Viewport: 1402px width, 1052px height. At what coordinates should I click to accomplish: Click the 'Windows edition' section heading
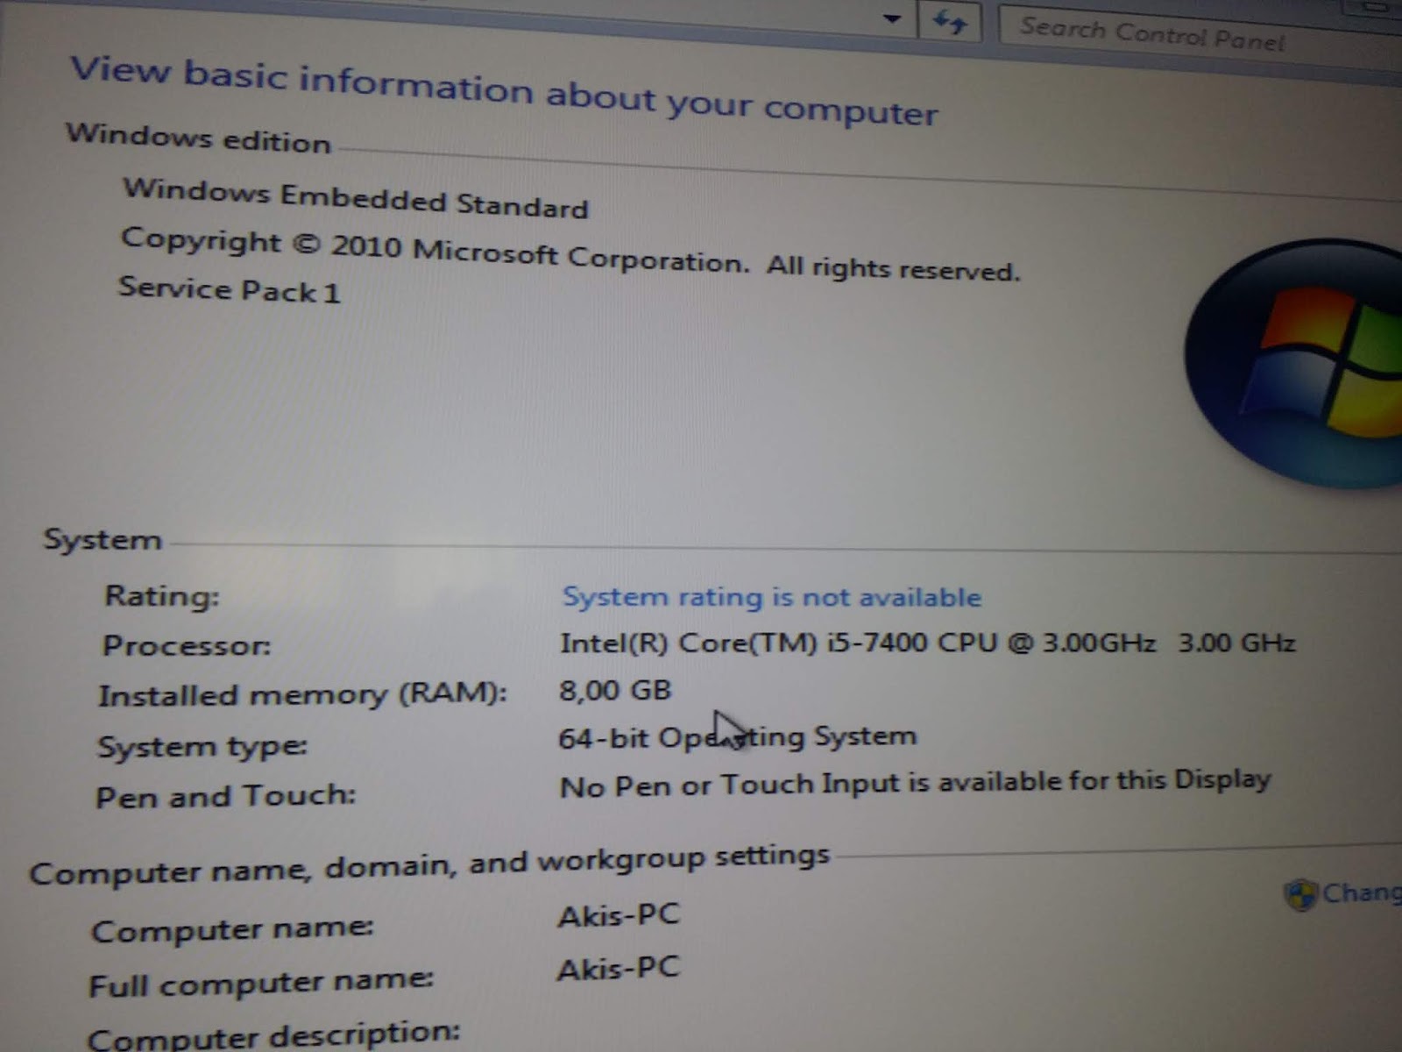[x=198, y=139]
